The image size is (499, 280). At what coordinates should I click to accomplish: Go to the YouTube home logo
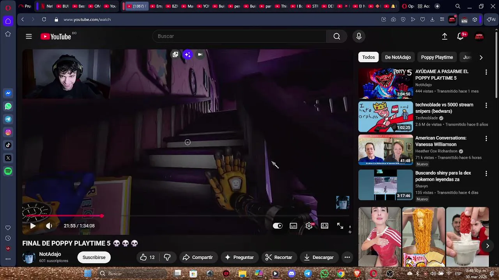pos(56,37)
